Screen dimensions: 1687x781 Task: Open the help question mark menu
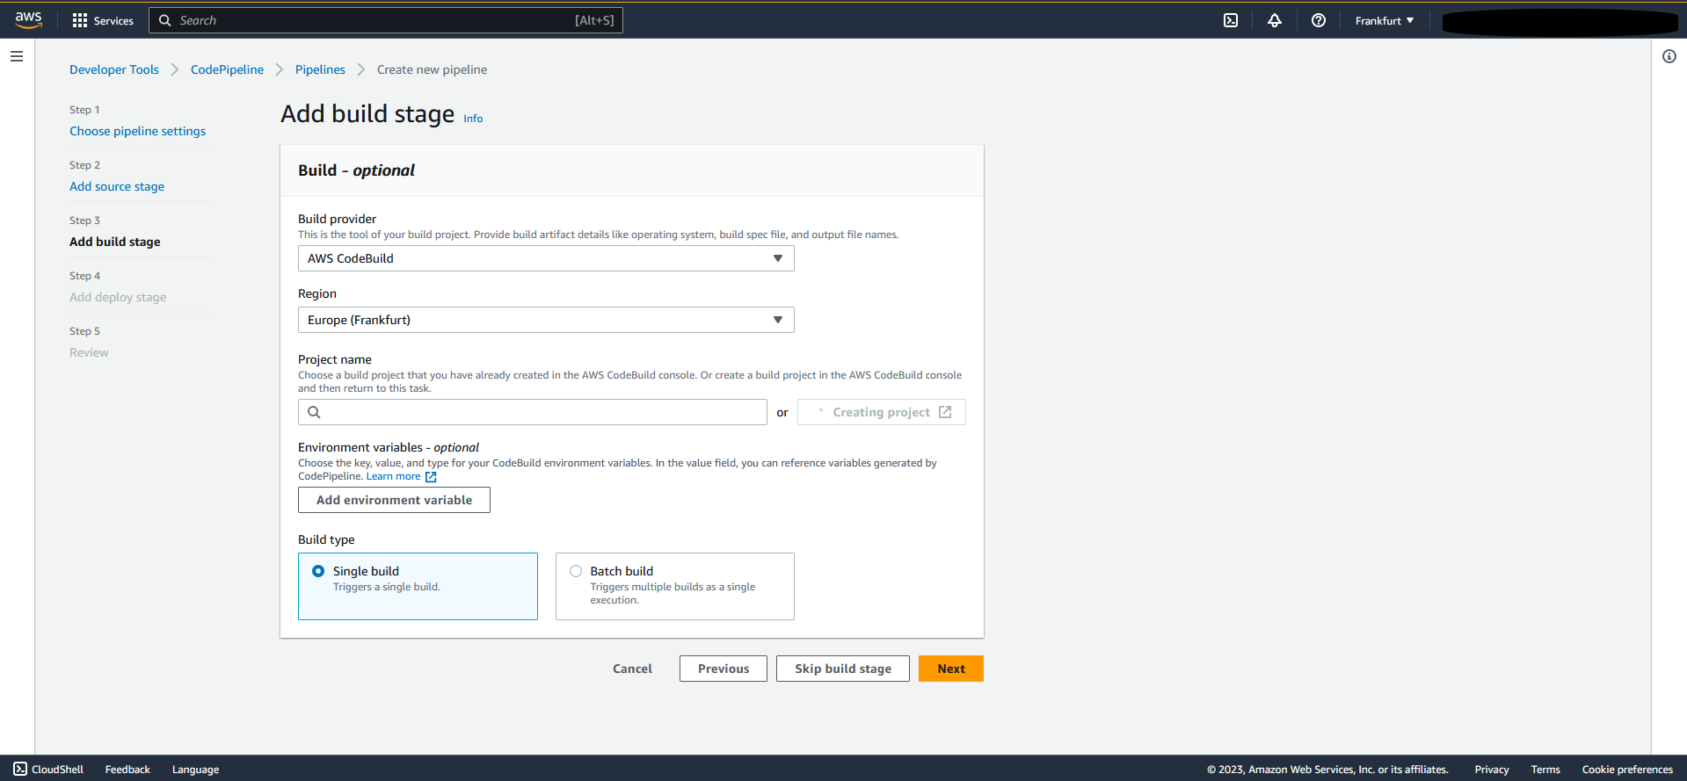tap(1319, 20)
